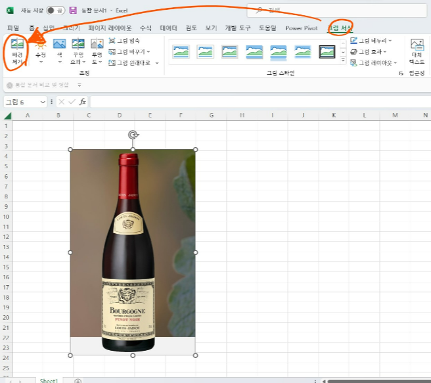Viewport: 431px width, 383px height.
Task: Select column M header
Action: (x=395, y=115)
